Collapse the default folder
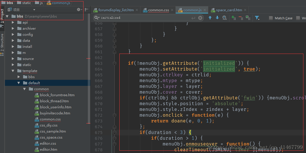 click(x=19, y=83)
